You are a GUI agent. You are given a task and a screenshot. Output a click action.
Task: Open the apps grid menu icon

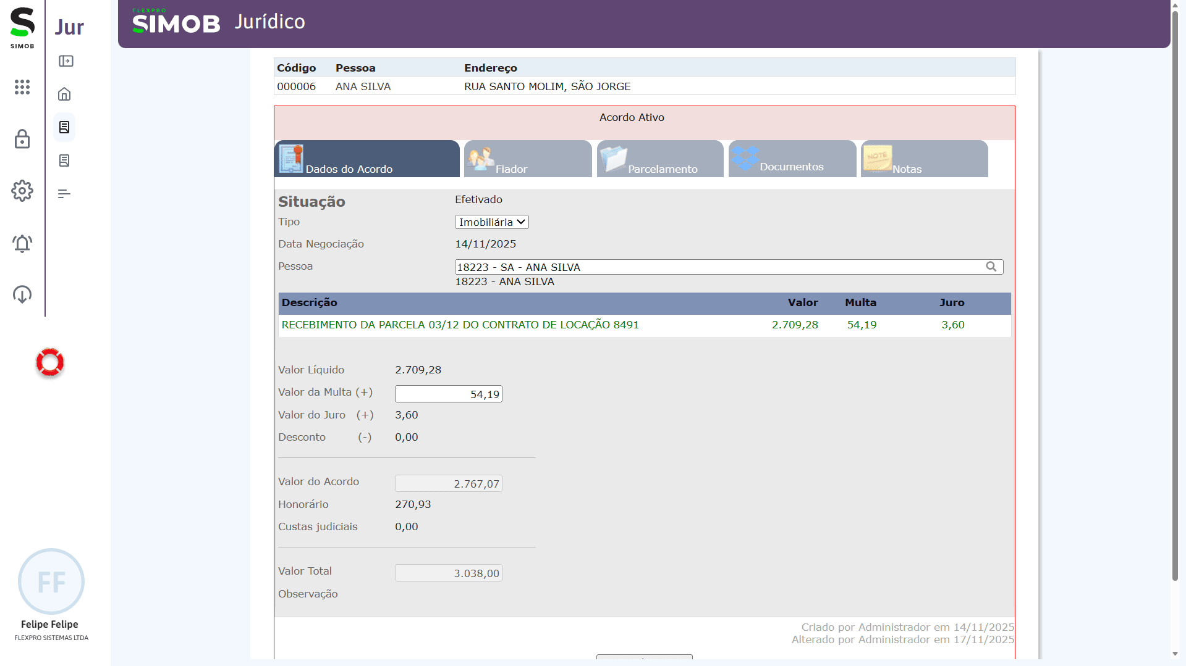(x=22, y=87)
